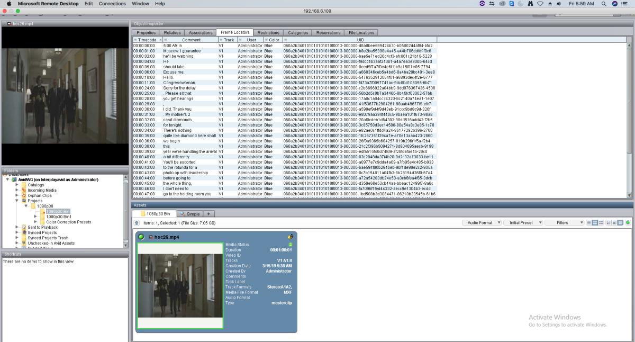The height and width of the screenshot is (342, 635).
Task: Click the lock icon on hoc26.mp4 card
Action: click(x=290, y=237)
